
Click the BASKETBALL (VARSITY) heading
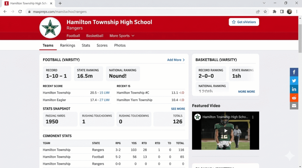tap(216, 60)
